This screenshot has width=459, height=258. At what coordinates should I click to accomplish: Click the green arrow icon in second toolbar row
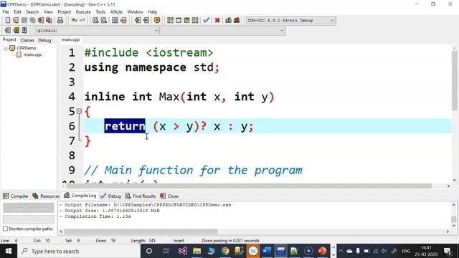click(16, 30)
